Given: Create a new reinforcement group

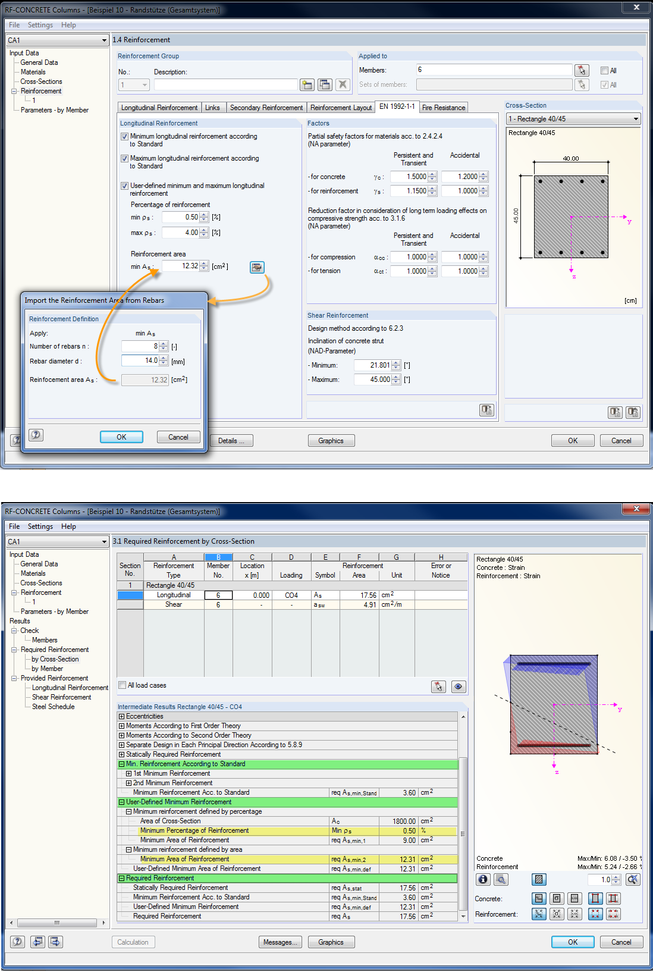Looking at the screenshot, I should 307,84.
